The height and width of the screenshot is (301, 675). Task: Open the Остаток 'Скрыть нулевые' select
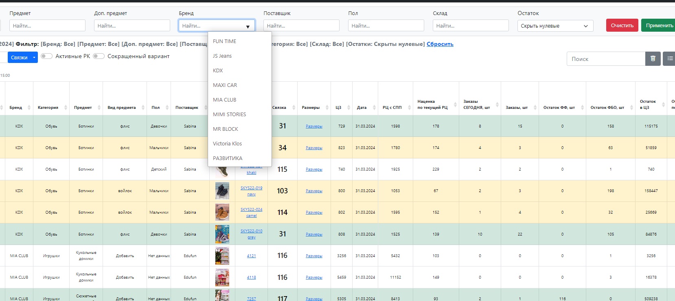pyautogui.click(x=555, y=26)
